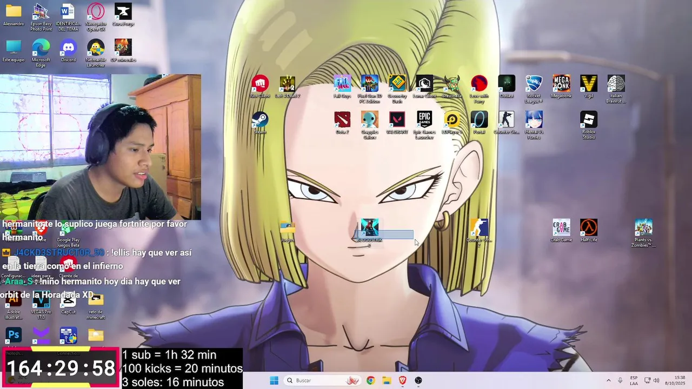Select the Plants vs. Zombies desktop icon
This screenshot has height=389, width=692.
[643, 233]
